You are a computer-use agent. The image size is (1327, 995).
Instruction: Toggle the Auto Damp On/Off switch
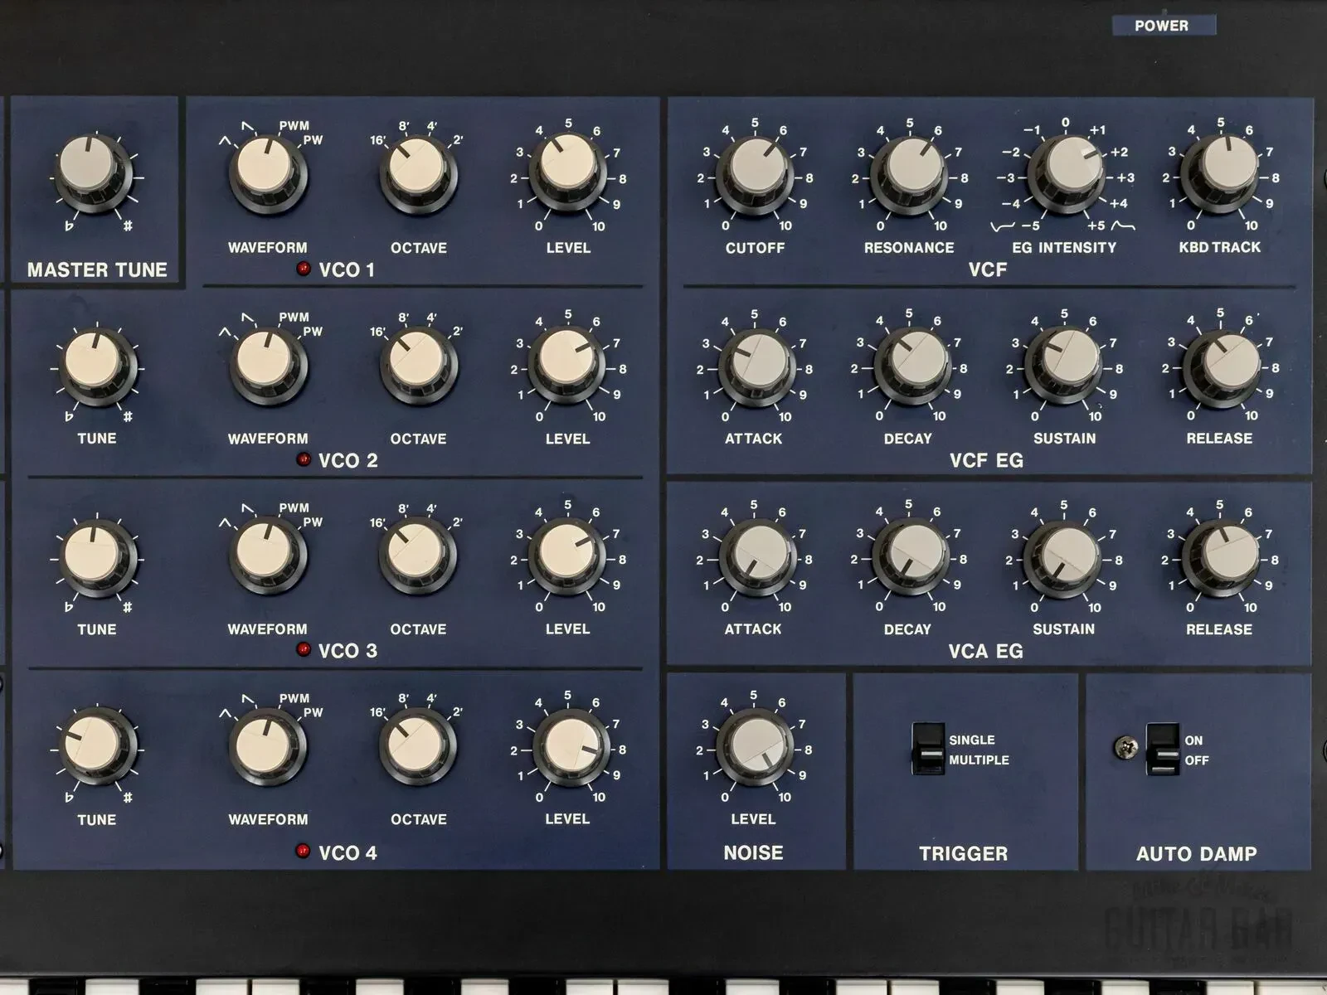tap(1162, 749)
